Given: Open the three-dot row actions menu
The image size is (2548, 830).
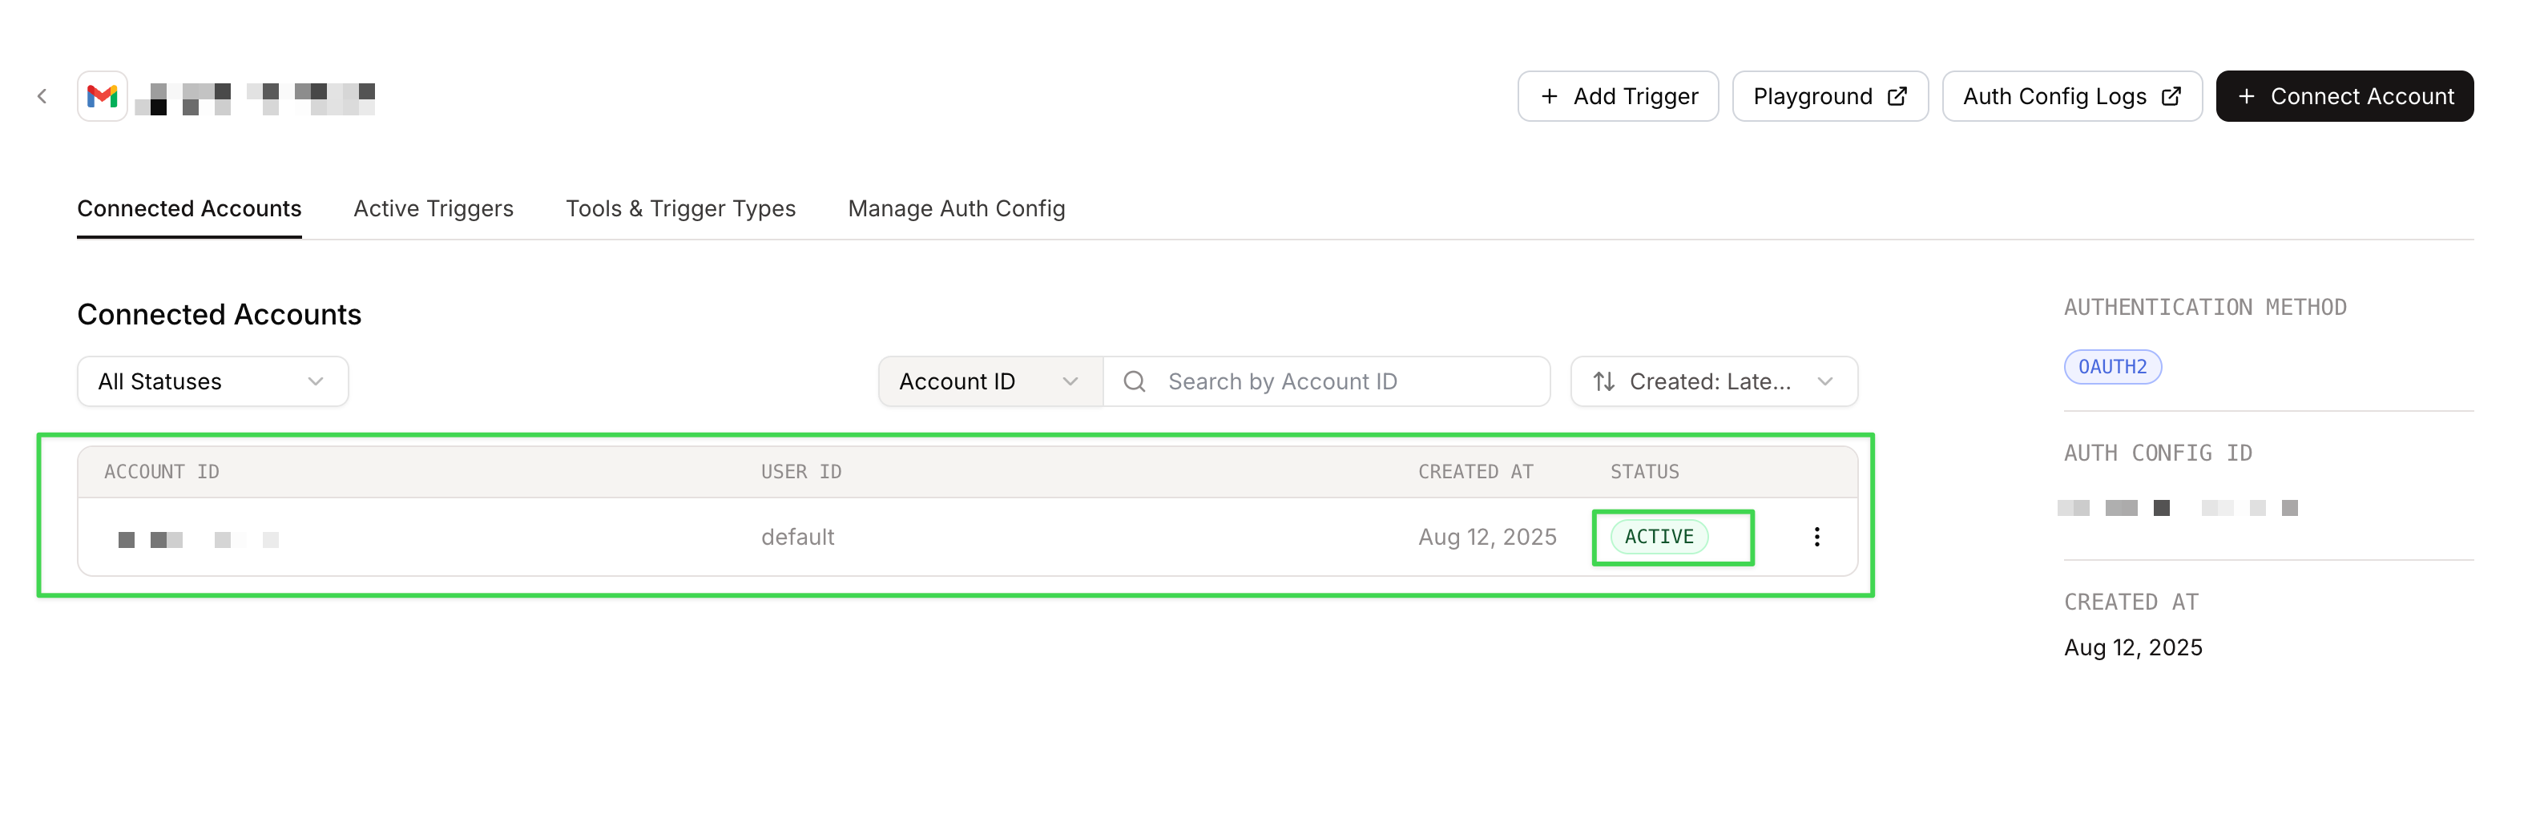Looking at the screenshot, I should pyautogui.click(x=1816, y=537).
